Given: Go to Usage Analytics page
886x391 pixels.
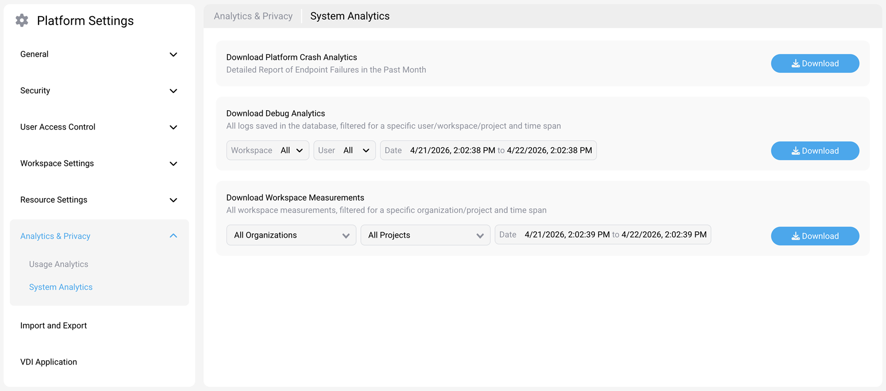Looking at the screenshot, I should [59, 264].
